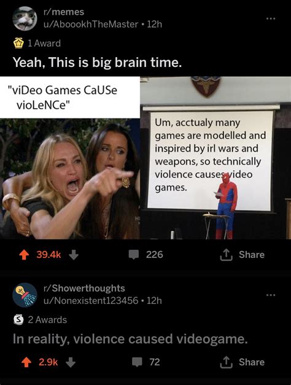Tap the lightbulb shower avatar icon
This screenshot has width=291, height=385.
click(x=25, y=295)
